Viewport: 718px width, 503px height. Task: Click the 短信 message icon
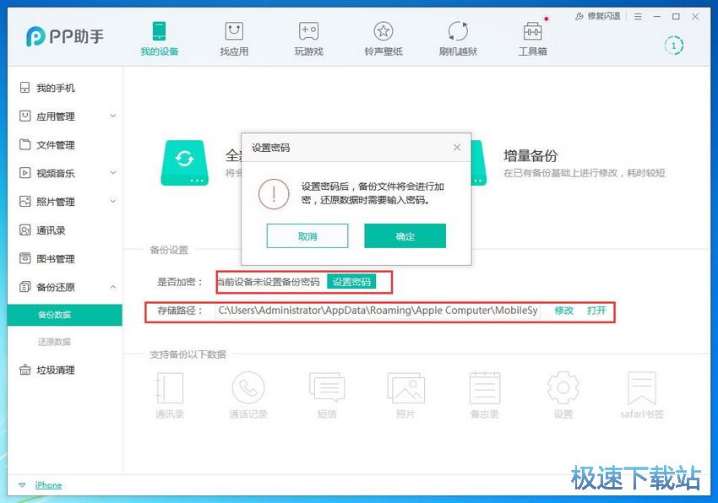tap(327, 388)
